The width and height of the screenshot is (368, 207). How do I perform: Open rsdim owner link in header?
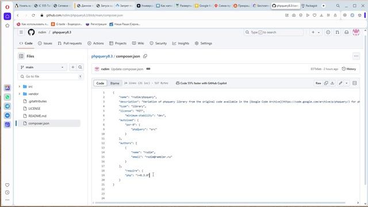tap(42, 32)
